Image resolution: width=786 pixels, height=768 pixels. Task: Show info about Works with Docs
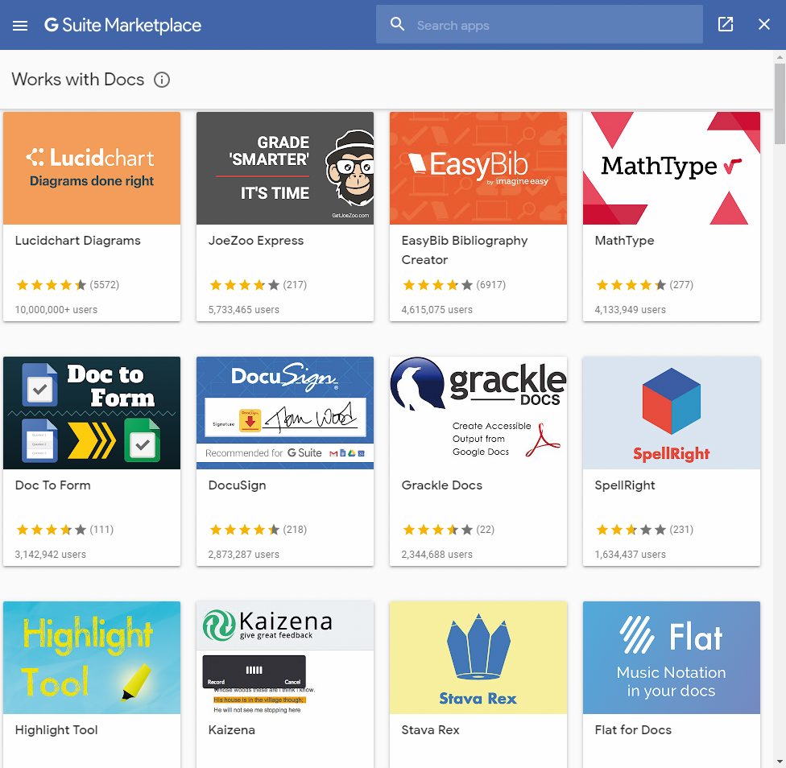[x=162, y=80]
